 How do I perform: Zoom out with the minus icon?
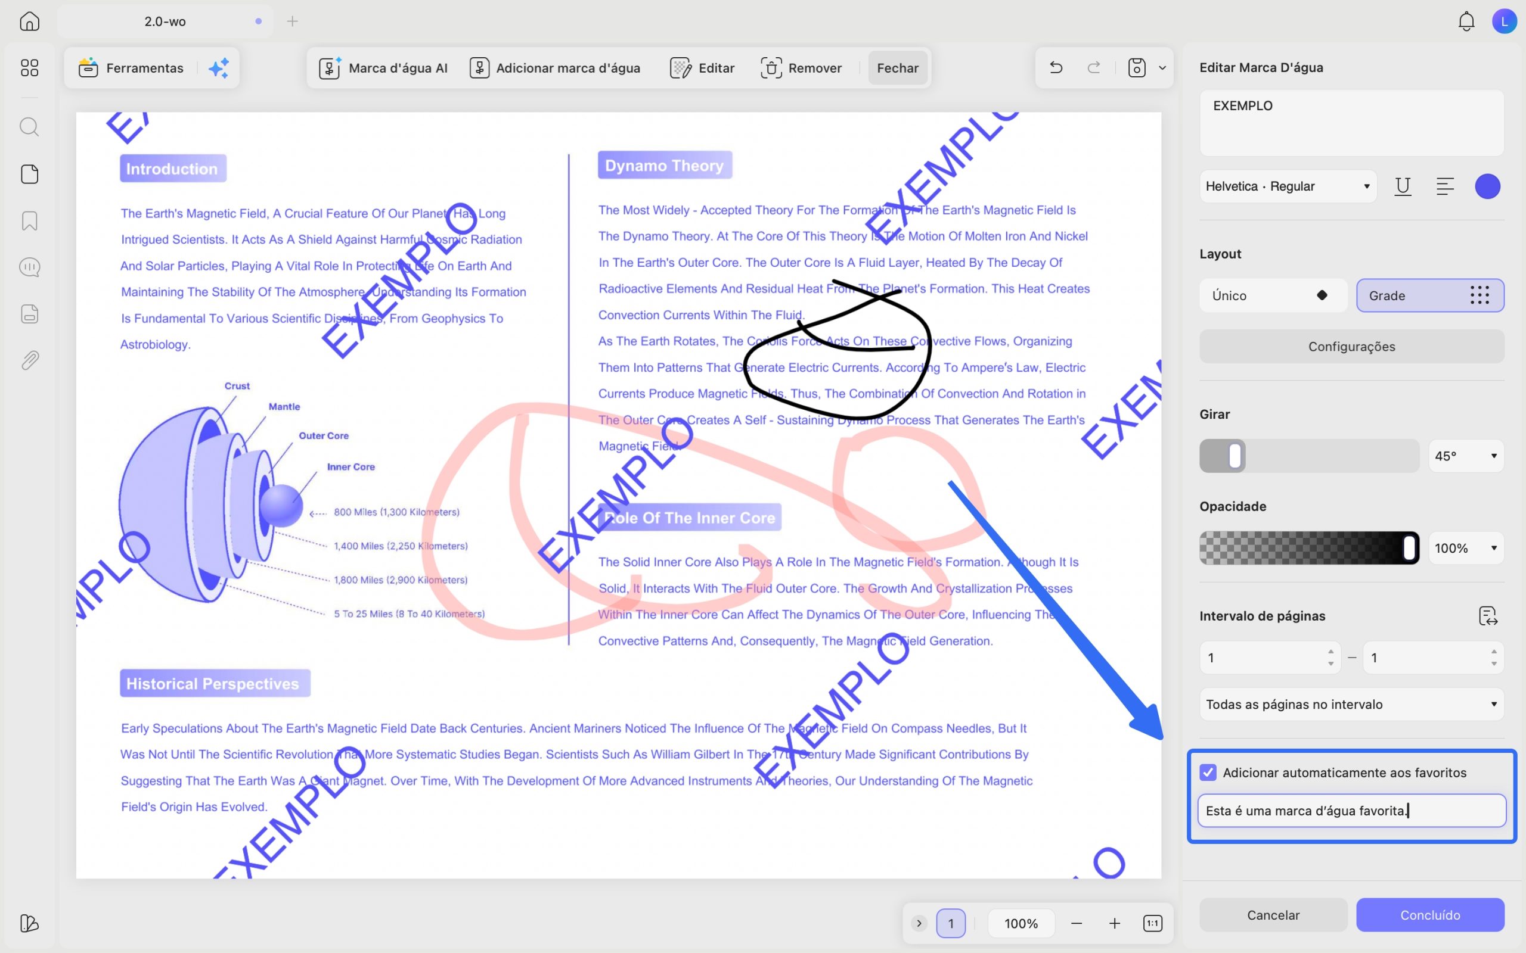click(1077, 923)
